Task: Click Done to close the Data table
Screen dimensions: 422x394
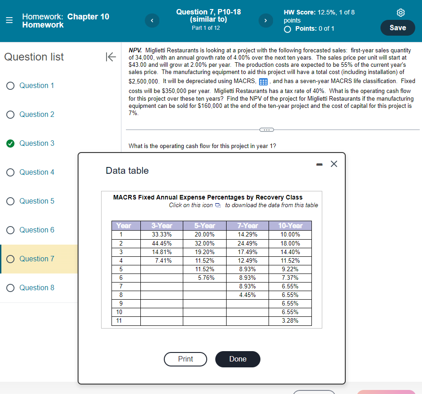Action: click(238, 359)
